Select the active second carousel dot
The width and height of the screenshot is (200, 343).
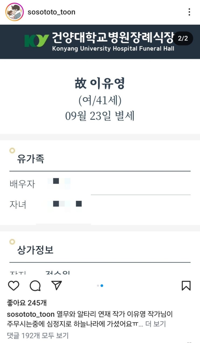102,286
